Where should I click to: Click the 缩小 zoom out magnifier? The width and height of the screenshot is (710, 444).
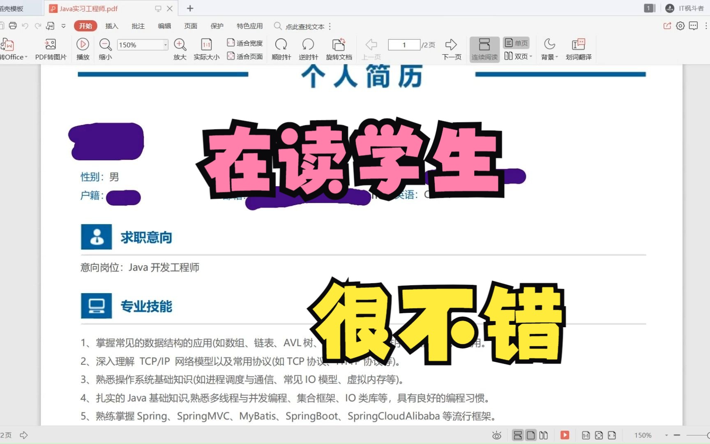105,49
